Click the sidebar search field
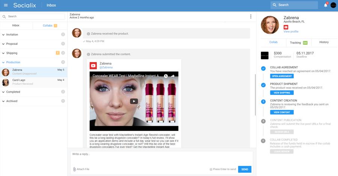This screenshot has height=176, width=338. tap(33, 16)
